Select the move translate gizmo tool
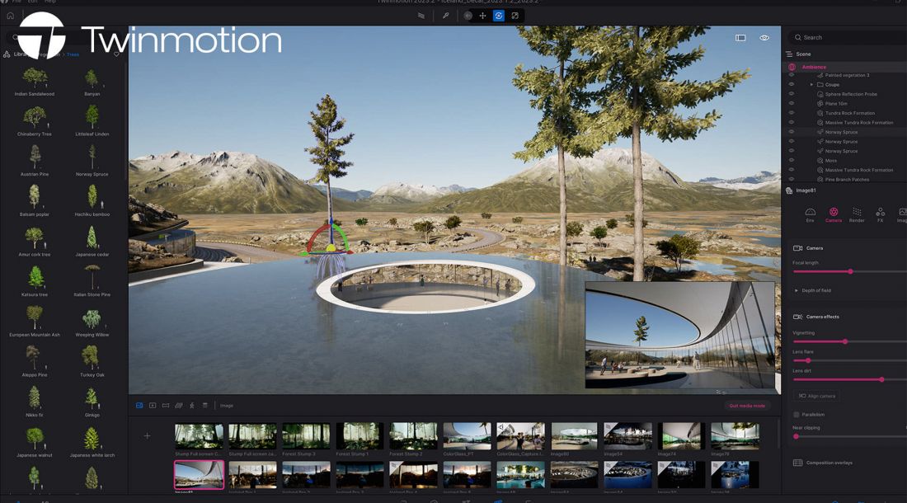This screenshot has height=503, width=907. (x=482, y=16)
